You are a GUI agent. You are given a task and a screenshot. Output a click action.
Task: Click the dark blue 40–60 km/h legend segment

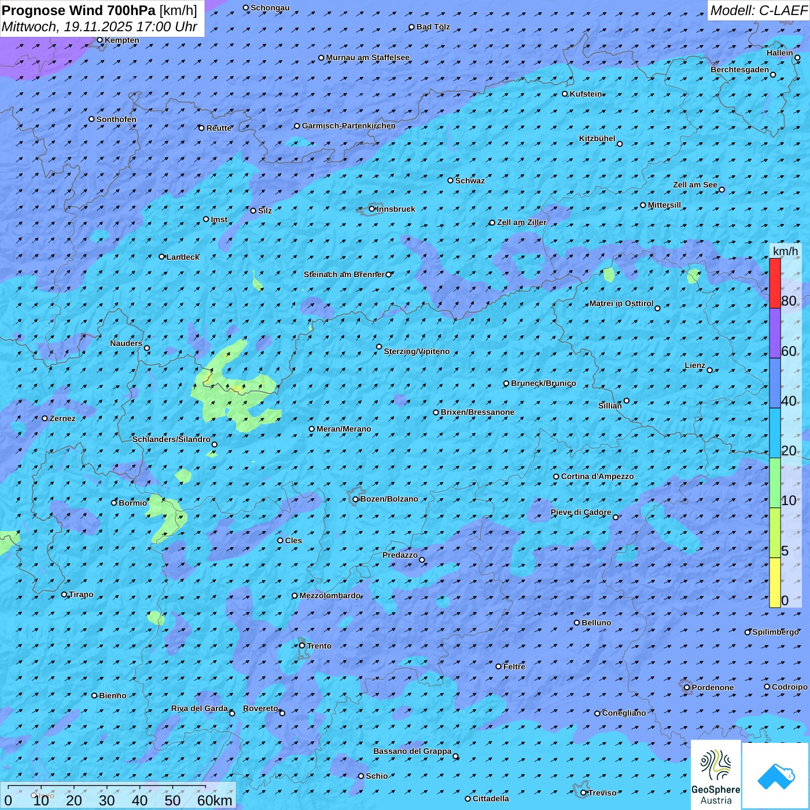[775, 384]
